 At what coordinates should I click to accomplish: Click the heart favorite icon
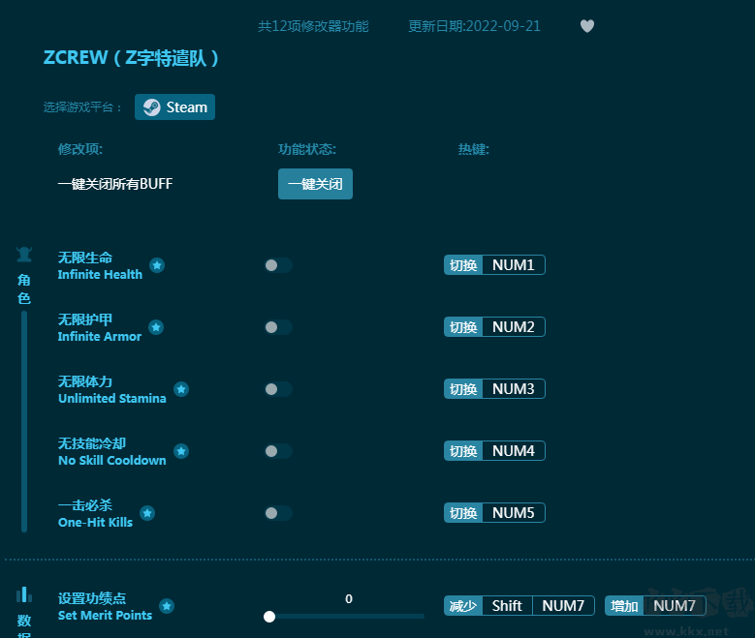587,26
